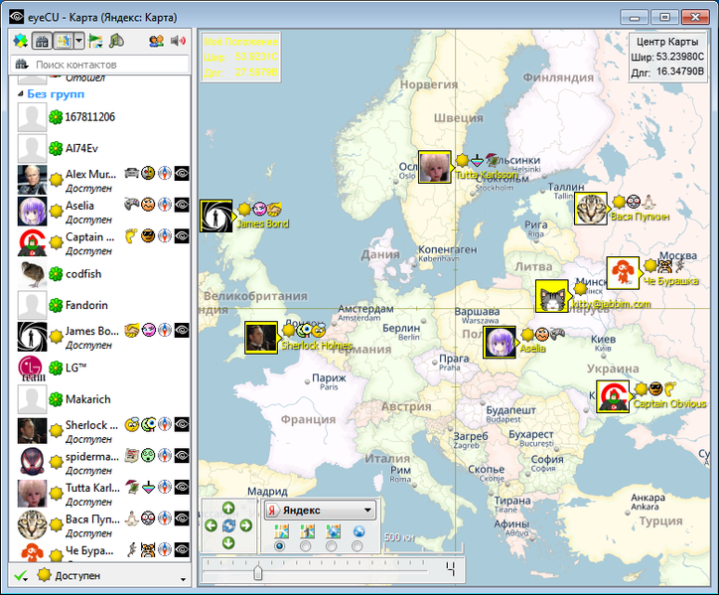Open the dropdown arrow beside map button
Image resolution: width=719 pixels, height=595 pixels.
point(78,41)
